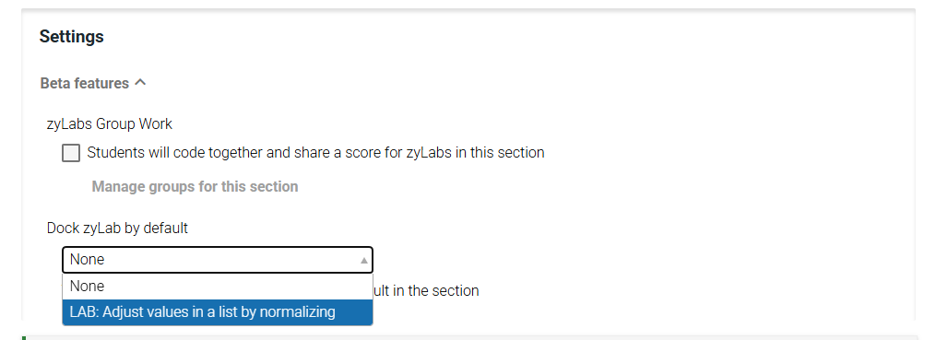This screenshot has width=936, height=340.
Task: Click the 'Dock zyLab by default' label
Action: 118,229
